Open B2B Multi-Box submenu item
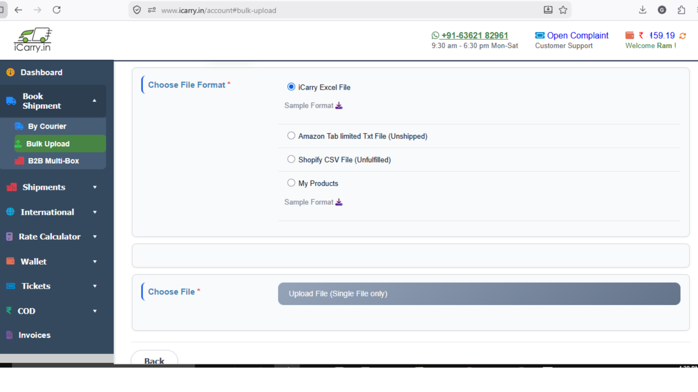The height and width of the screenshot is (392, 698). point(53,161)
